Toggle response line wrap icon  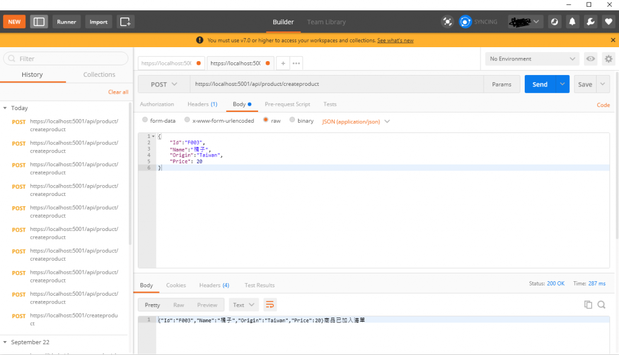[x=270, y=304]
